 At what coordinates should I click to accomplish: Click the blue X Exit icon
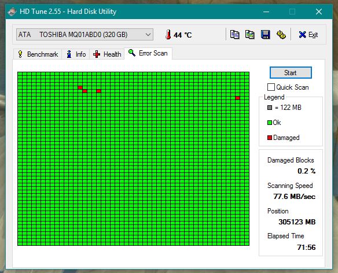[x=302, y=35]
